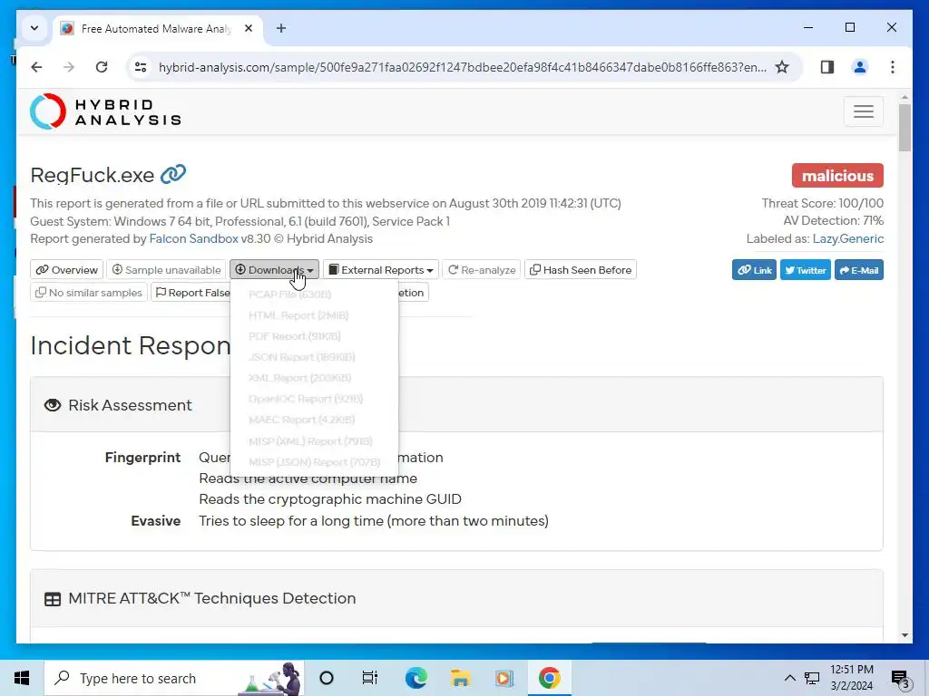The height and width of the screenshot is (696, 929).
Task: Open a new browser tab
Action: [281, 28]
